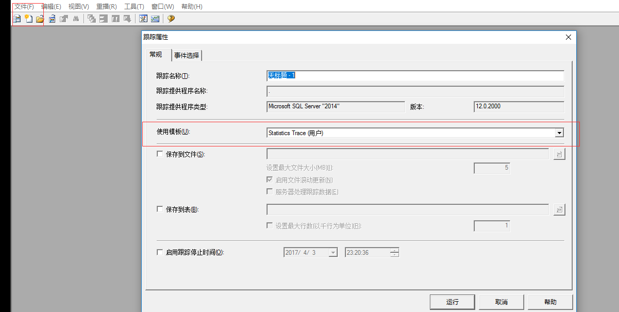This screenshot has width=619, height=312.
Task: Launch Performance Monitor chart icon
Action: pyautogui.click(x=155, y=19)
